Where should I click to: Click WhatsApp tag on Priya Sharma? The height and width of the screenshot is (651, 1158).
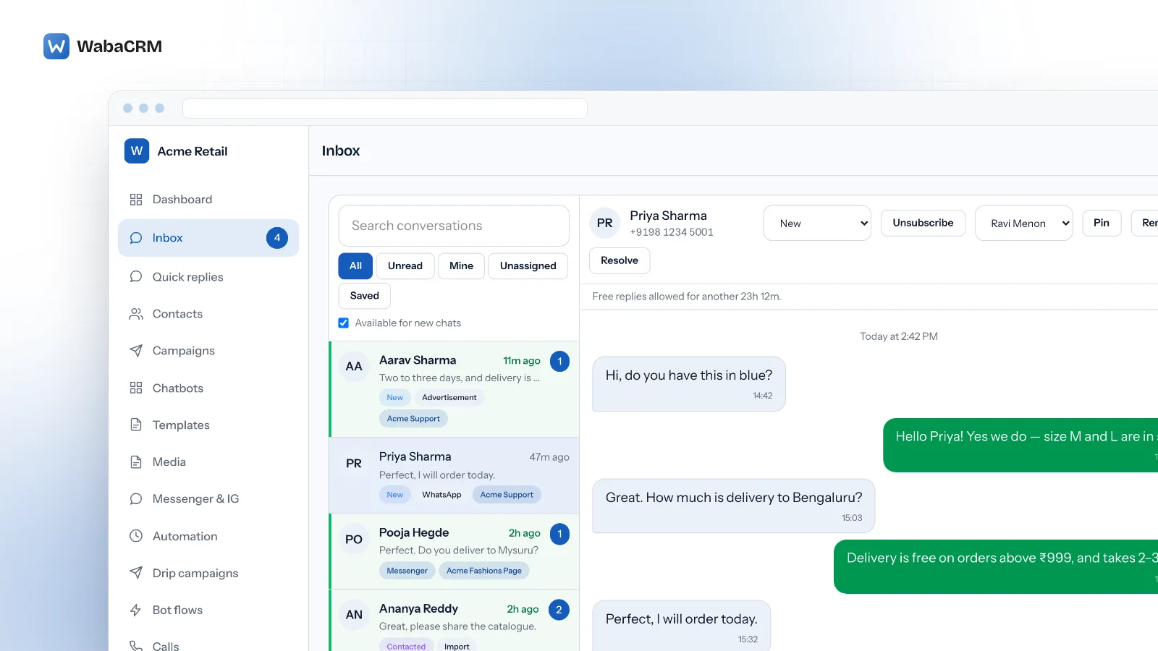tap(442, 495)
